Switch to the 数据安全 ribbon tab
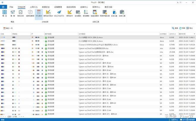Screen dimensions: 196x121 (46, 7)
